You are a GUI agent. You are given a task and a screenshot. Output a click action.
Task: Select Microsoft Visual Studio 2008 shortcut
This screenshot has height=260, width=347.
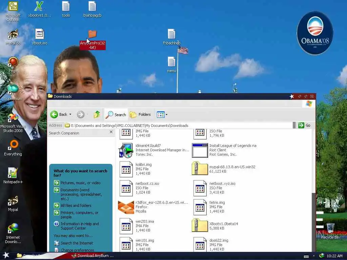(13, 123)
